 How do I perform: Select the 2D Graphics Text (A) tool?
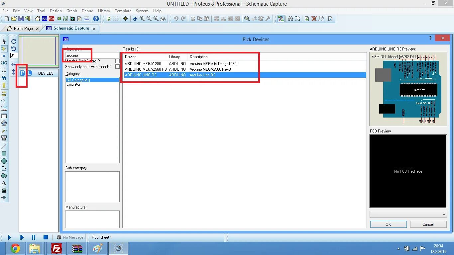click(4, 183)
